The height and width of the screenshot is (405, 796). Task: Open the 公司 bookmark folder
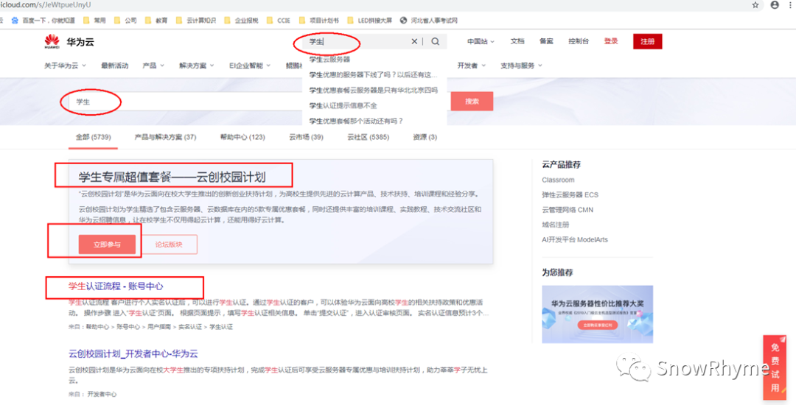(125, 21)
